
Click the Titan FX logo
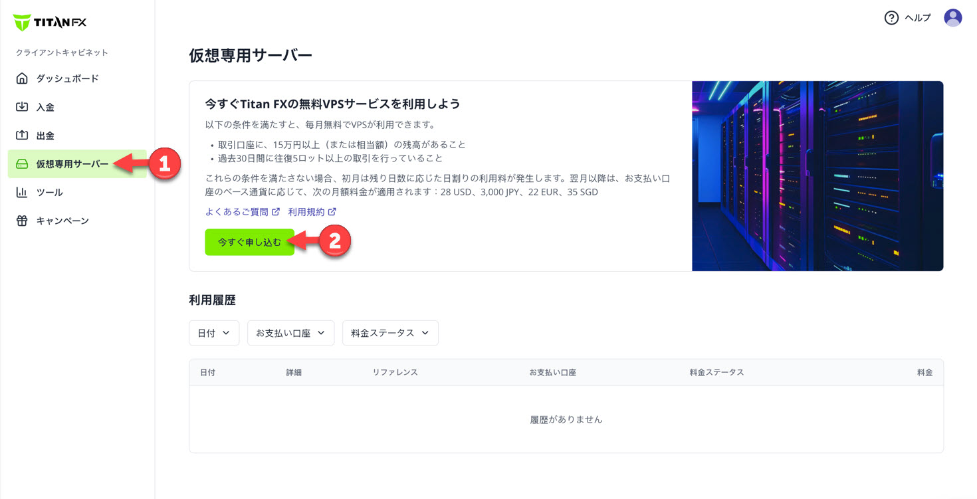(50, 23)
